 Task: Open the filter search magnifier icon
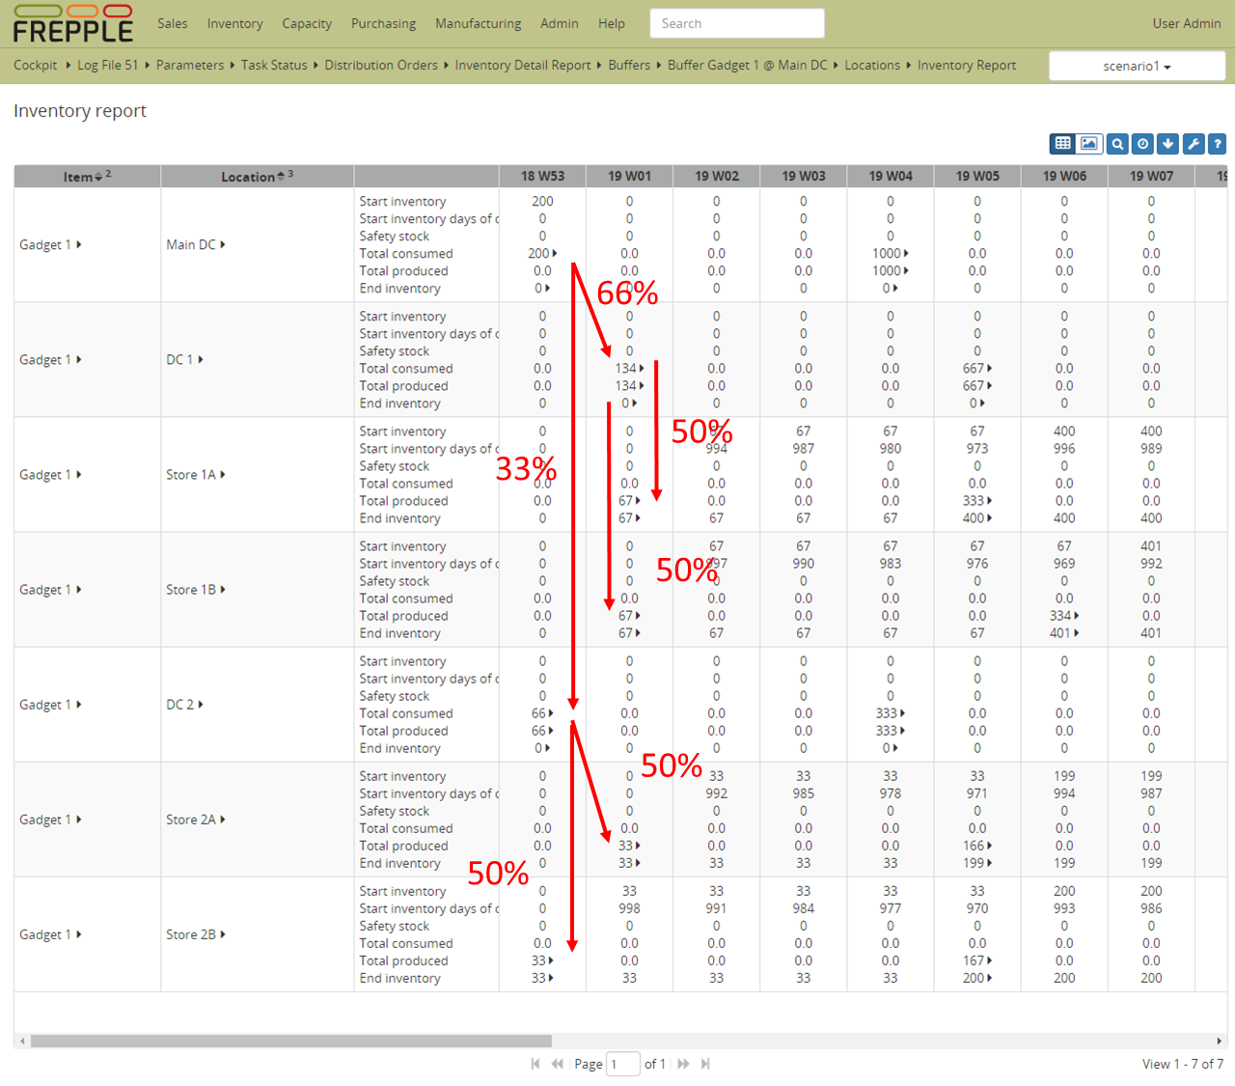click(x=1117, y=144)
